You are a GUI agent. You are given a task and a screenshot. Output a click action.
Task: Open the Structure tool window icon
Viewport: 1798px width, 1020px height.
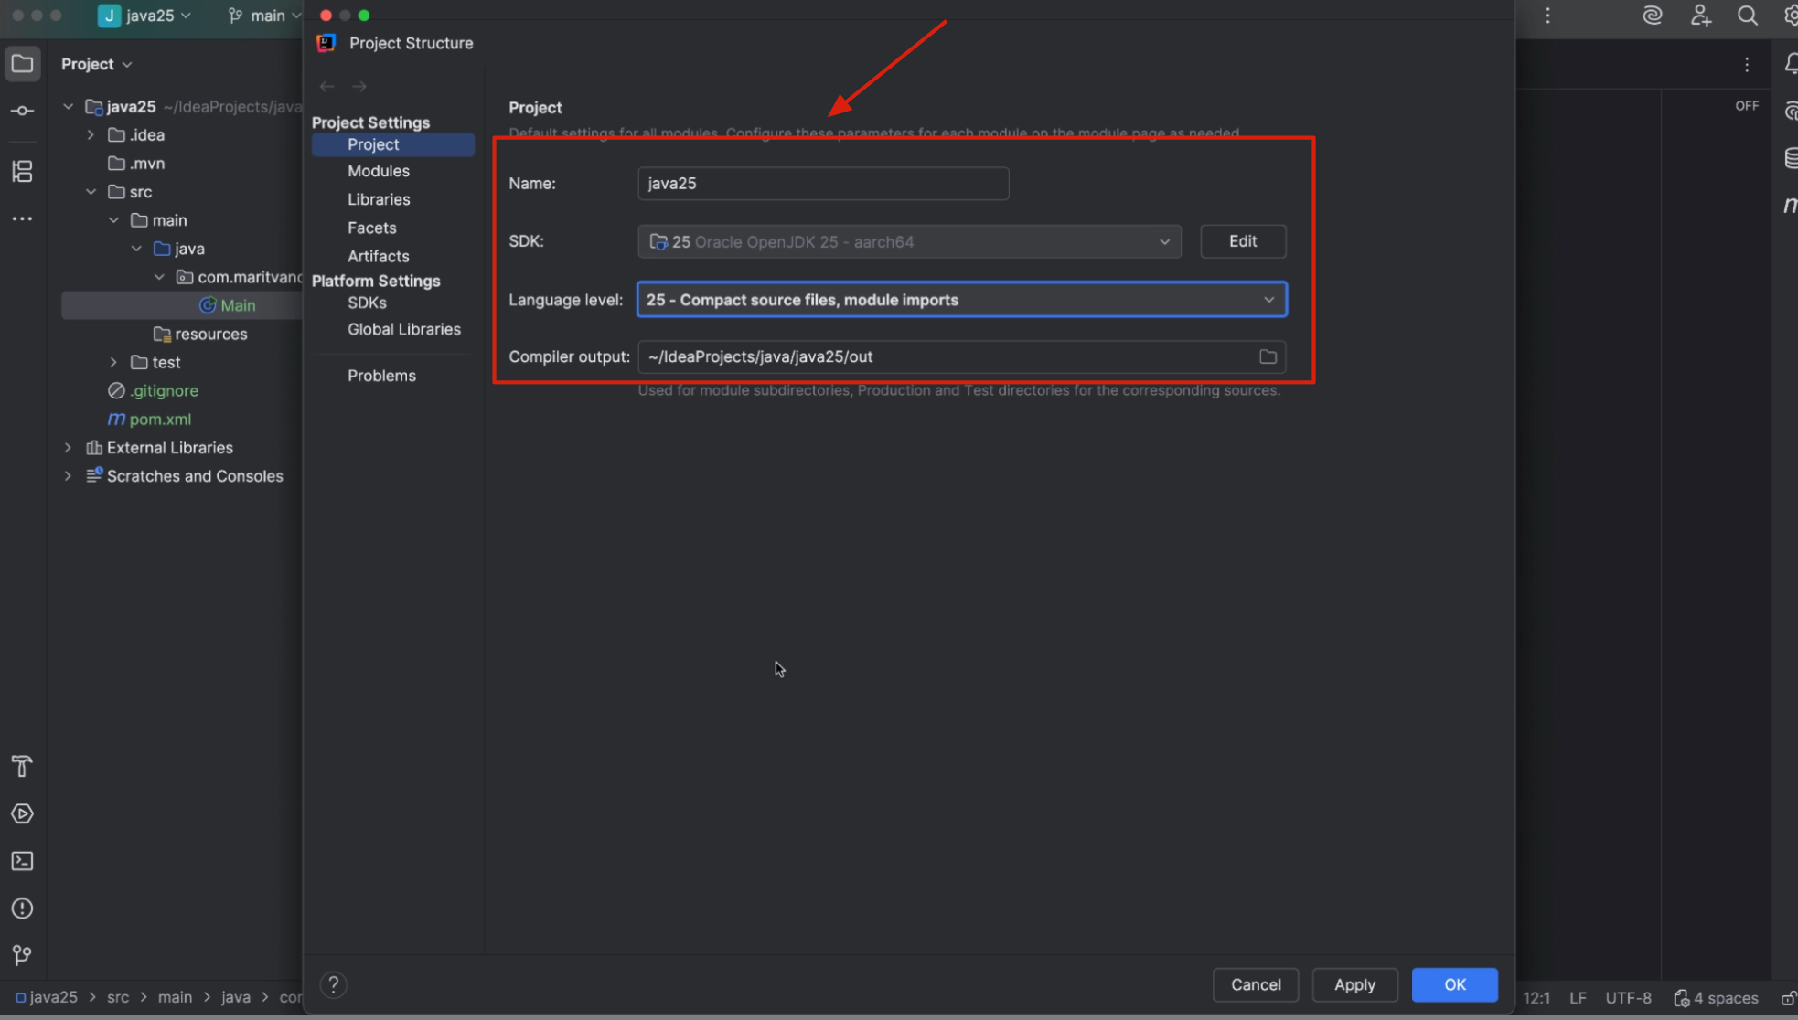click(x=22, y=171)
